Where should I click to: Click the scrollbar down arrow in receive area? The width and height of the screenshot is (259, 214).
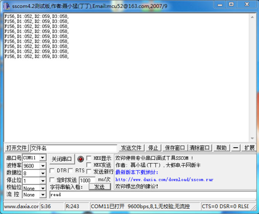point(252,138)
